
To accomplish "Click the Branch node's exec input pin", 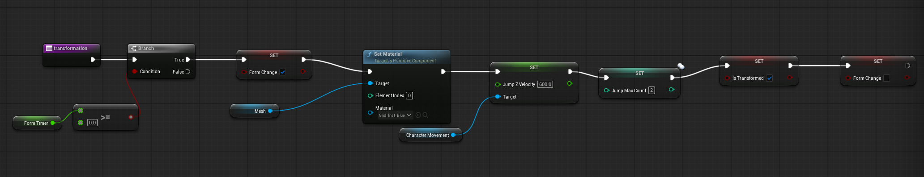I will click(134, 59).
